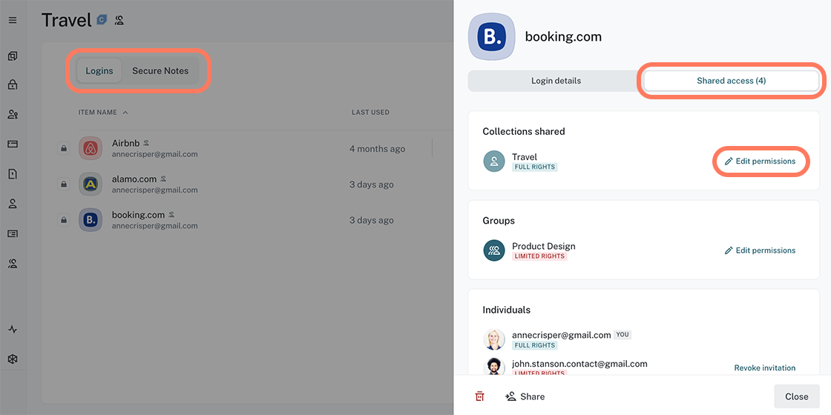831x415 pixels.
Task: Click the booking.com logo in the panel header
Action: 491,36
